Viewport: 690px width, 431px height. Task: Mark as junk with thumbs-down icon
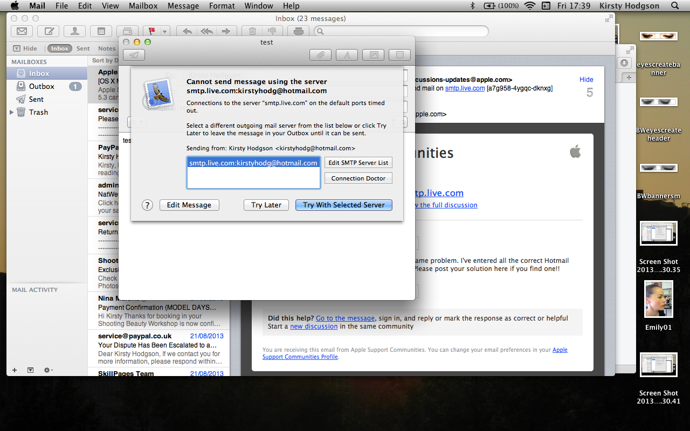pos(271,31)
